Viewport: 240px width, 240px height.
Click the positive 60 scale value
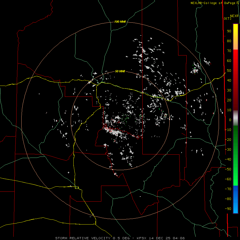tap(229, 61)
